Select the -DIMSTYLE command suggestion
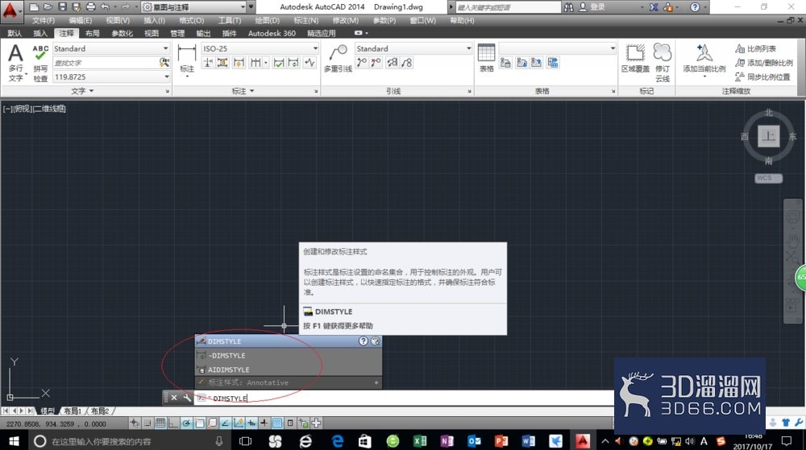The image size is (806, 450). click(x=288, y=355)
